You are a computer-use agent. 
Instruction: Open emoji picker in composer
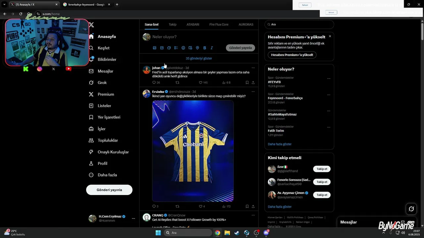tap(183, 48)
